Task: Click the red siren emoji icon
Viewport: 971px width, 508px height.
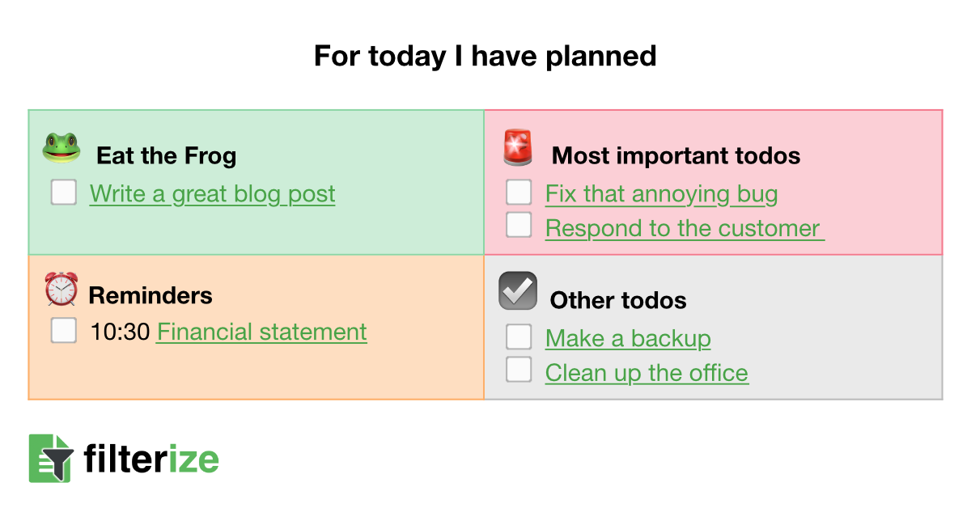Action: click(518, 148)
